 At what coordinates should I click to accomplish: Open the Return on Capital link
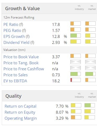tap(20, 106)
